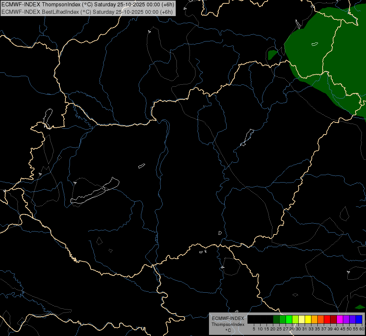This screenshot has width=366, height=336.
Task: Click the legend tick label "15"
Action: pos(267,329)
